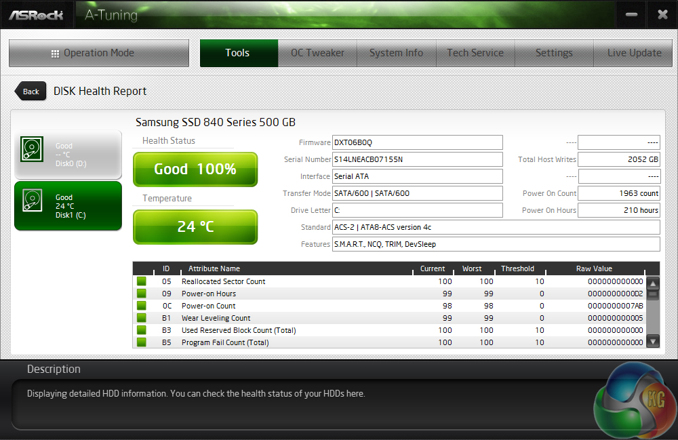
Task: Click the Interface field Serial ATA
Action: (417, 176)
